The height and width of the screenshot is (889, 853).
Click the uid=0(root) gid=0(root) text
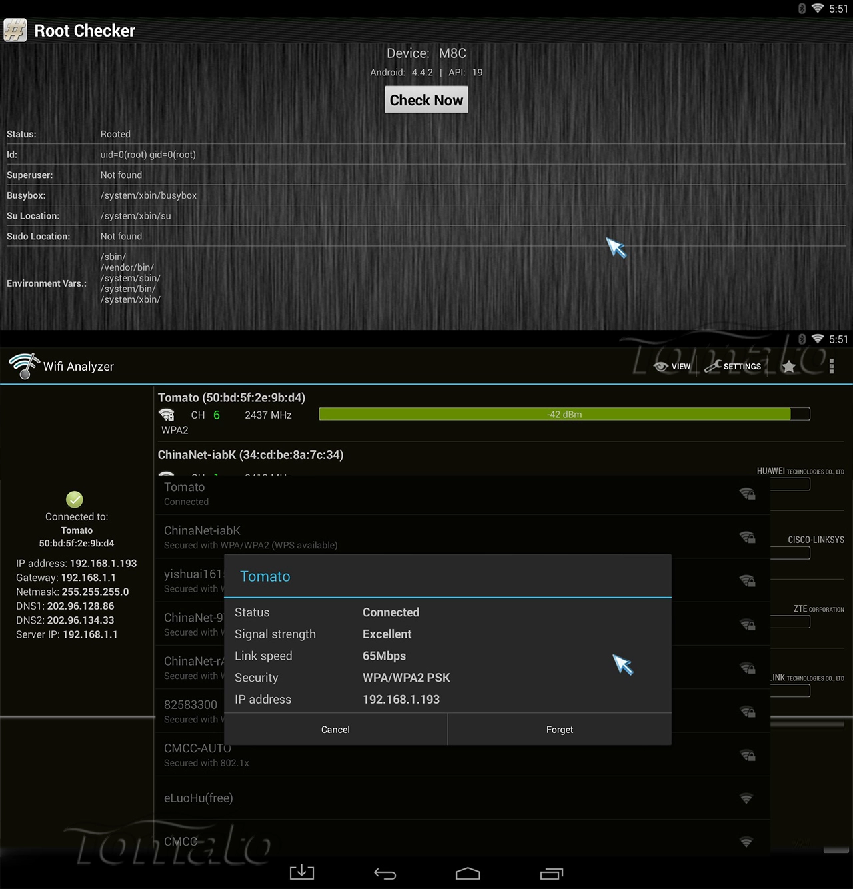click(148, 155)
